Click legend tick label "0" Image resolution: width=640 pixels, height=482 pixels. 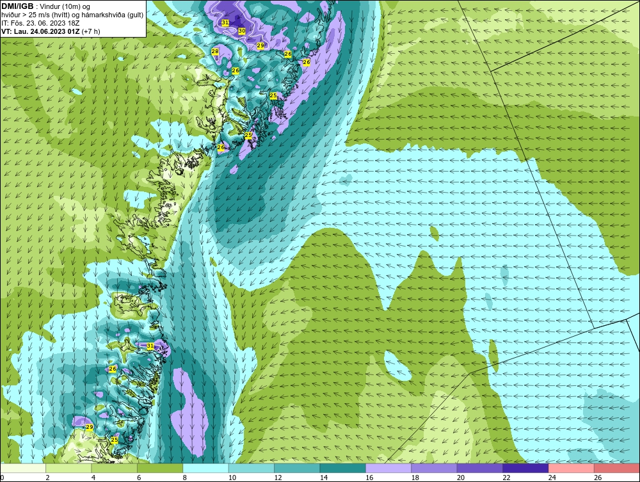coord(2,478)
